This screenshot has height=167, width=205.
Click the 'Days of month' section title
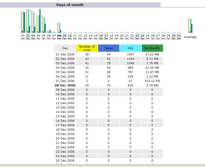click(x=70, y=5)
